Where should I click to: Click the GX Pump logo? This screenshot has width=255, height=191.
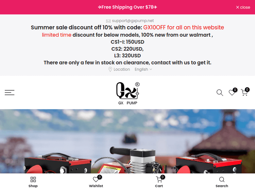[x=128, y=93]
